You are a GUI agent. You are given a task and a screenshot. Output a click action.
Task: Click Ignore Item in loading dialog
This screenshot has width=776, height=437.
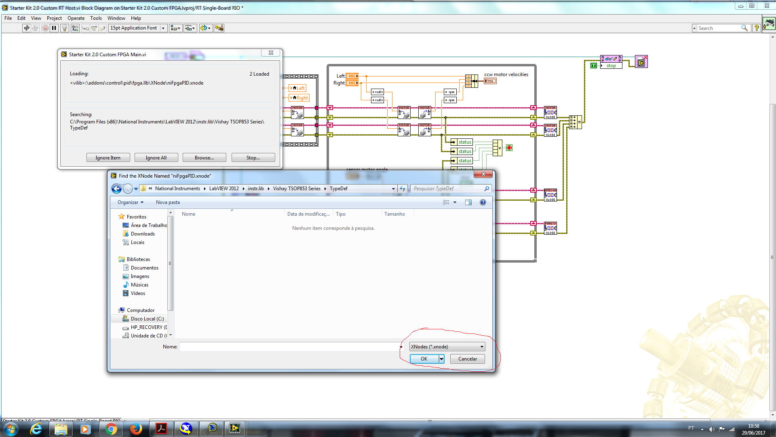point(108,158)
